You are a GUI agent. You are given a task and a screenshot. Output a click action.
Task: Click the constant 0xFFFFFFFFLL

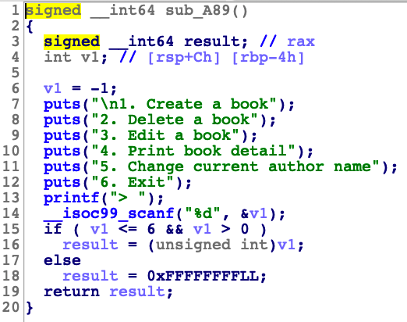pyautogui.click(x=203, y=276)
